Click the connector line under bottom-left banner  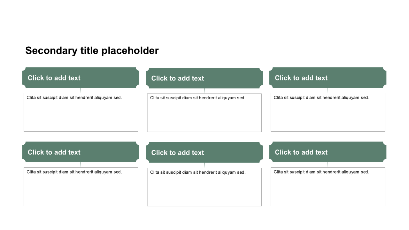pos(81,165)
